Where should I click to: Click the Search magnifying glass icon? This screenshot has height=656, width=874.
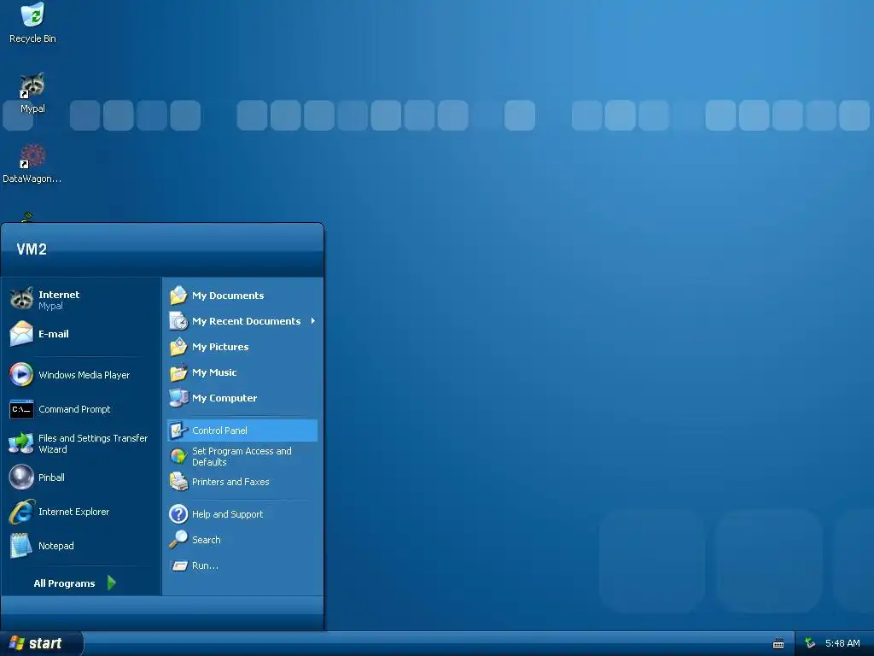(178, 540)
